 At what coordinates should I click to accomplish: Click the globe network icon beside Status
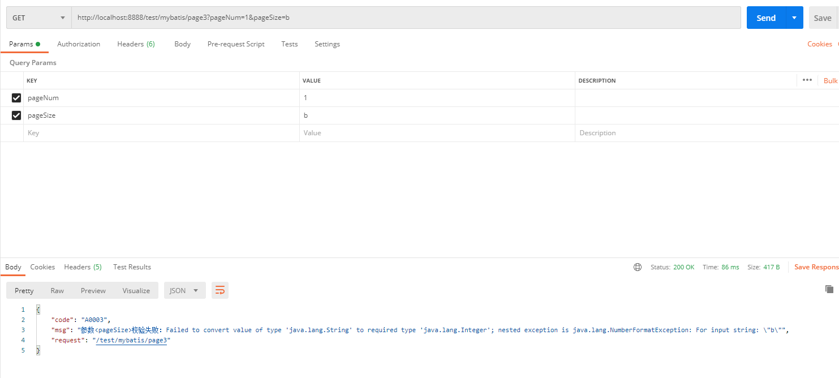click(x=638, y=267)
